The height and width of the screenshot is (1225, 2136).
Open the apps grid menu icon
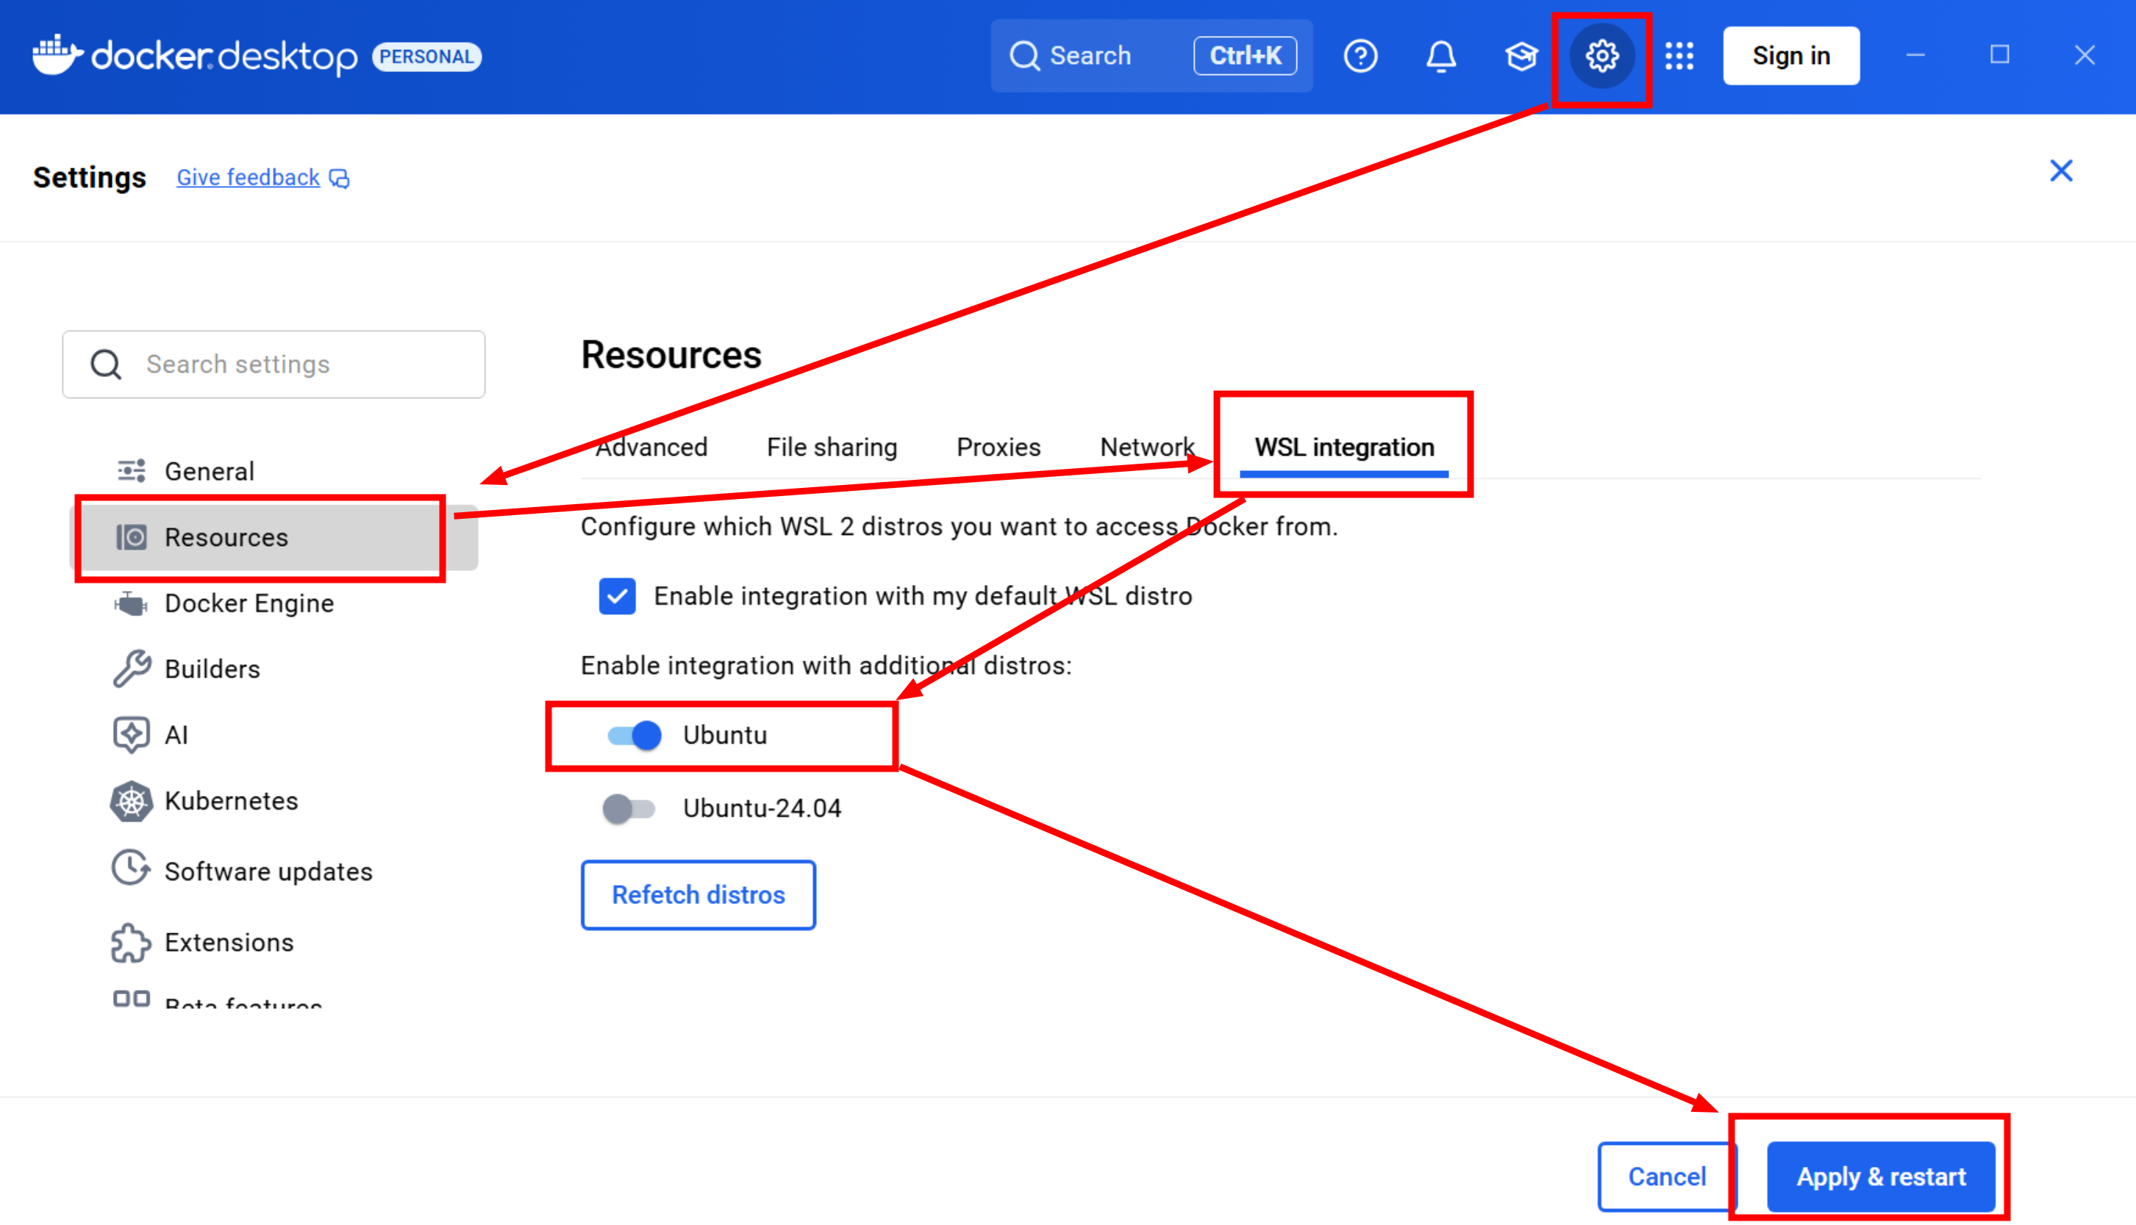[x=1679, y=57]
